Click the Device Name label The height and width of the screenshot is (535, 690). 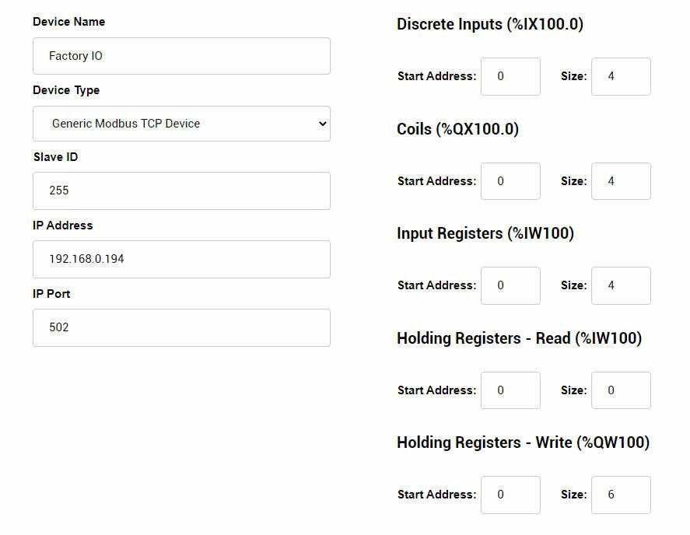(x=69, y=22)
